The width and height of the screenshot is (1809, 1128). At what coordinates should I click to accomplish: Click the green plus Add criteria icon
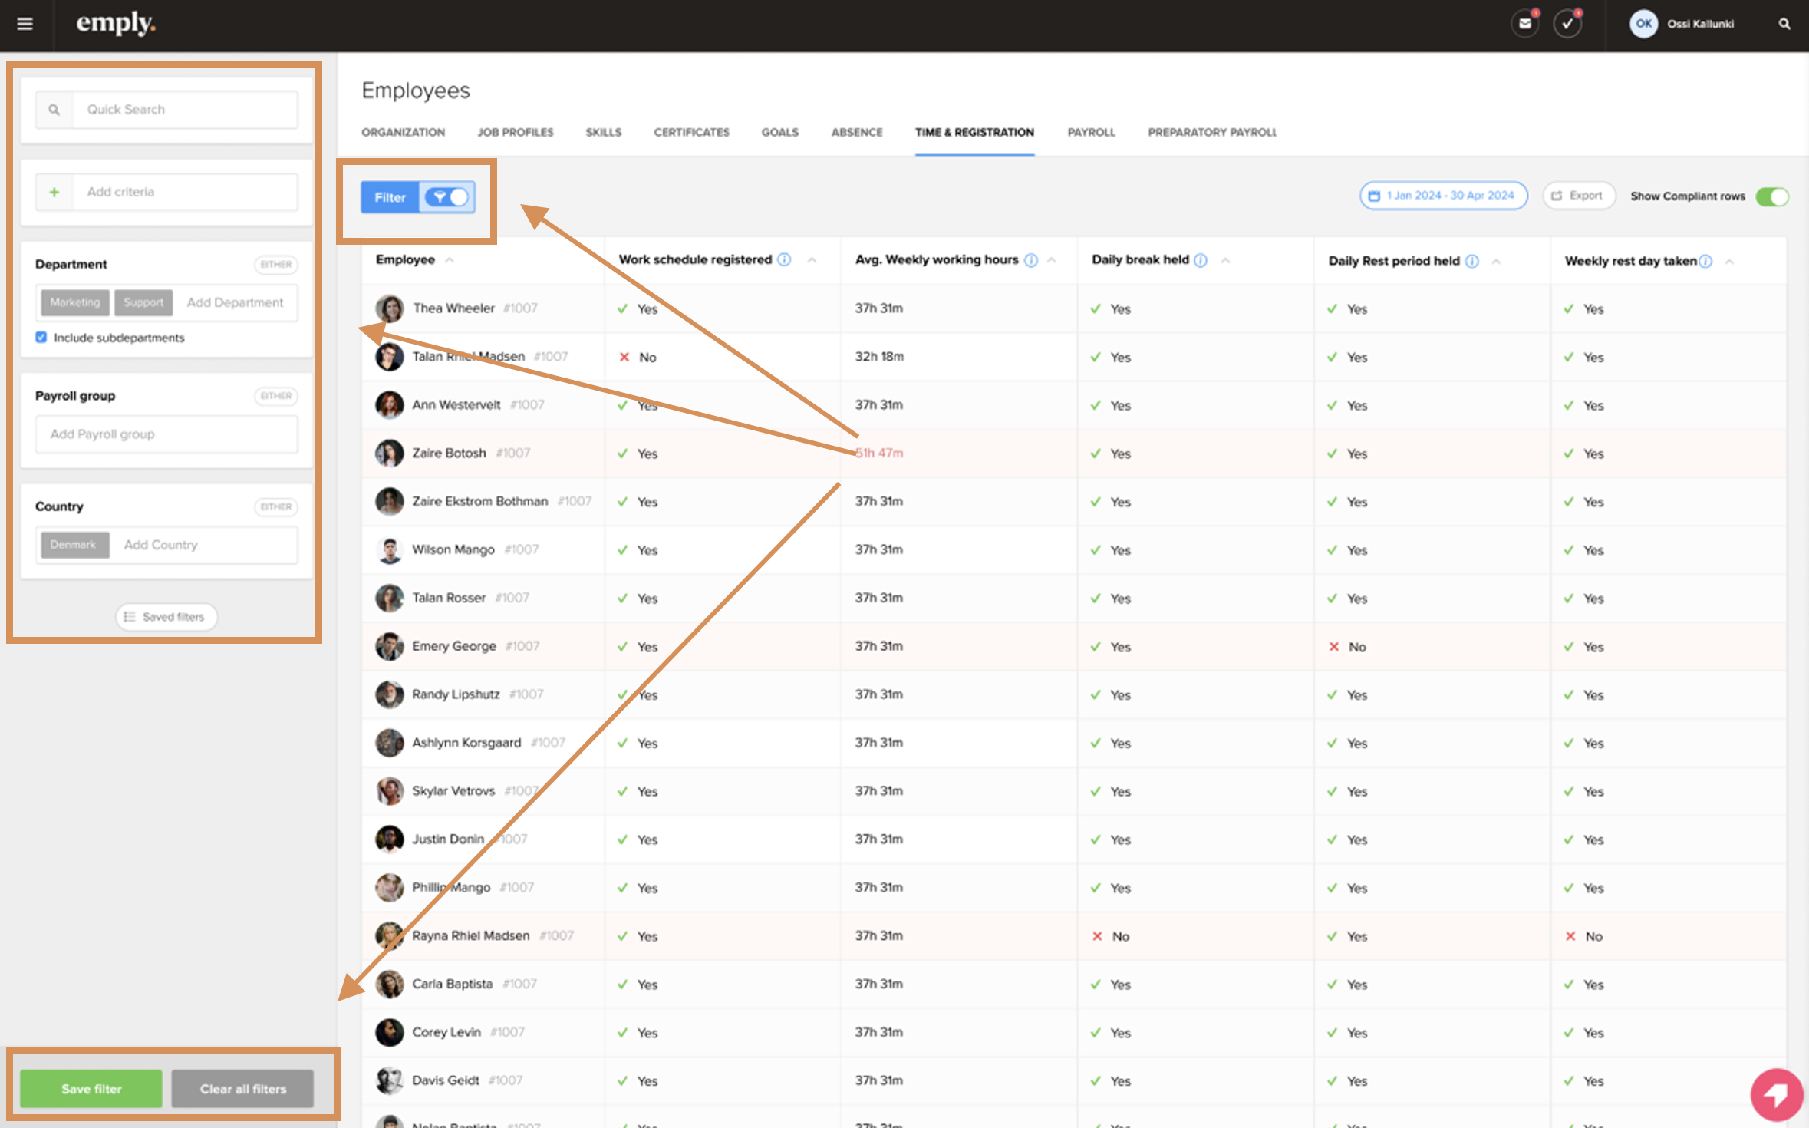(54, 192)
